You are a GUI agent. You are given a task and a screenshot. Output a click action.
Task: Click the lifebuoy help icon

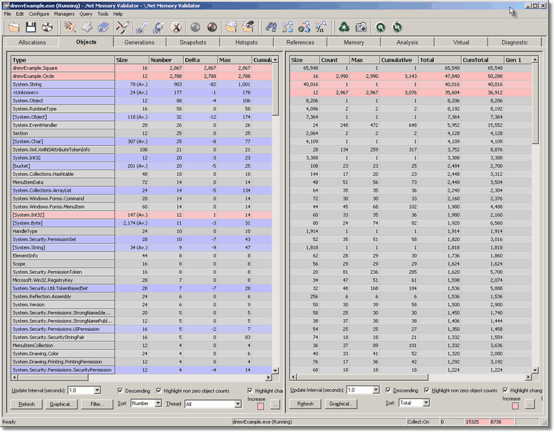coord(47,27)
